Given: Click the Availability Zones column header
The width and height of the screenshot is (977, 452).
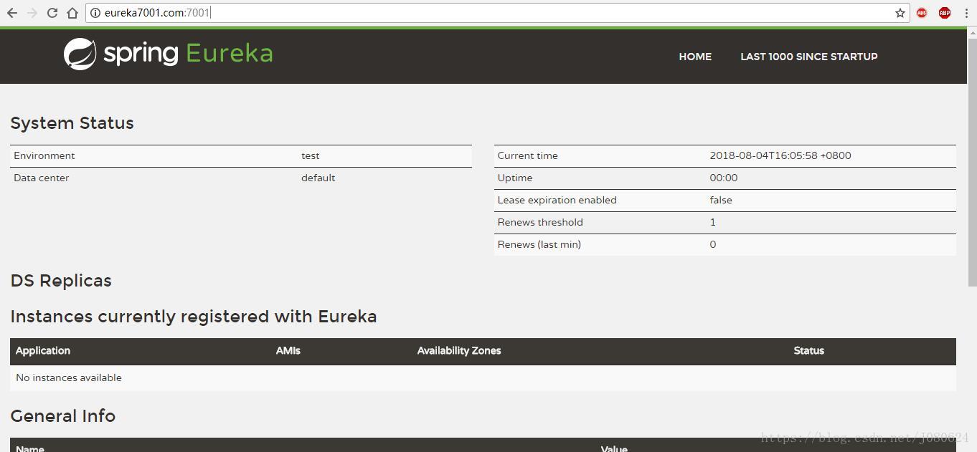Looking at the screenshot, I should (459, 350).
